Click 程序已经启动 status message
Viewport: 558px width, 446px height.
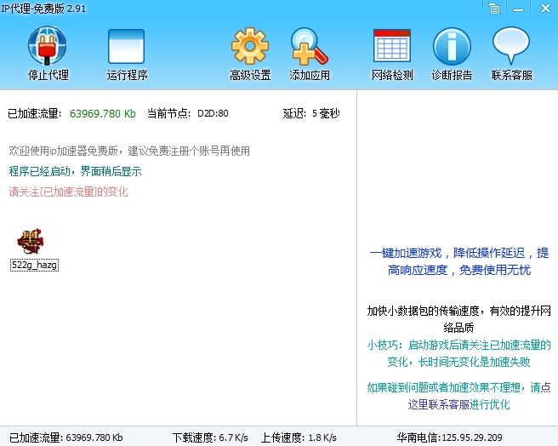coord(75,171)
